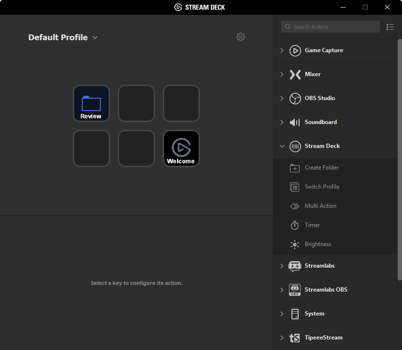402x350 pixels.
Task: Collapse the Stream Deck category
Action: 282,146
